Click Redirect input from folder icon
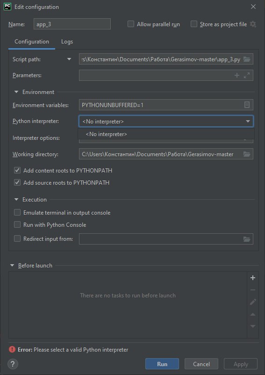The height and width of the screenshot is (375, 265). 247,239
